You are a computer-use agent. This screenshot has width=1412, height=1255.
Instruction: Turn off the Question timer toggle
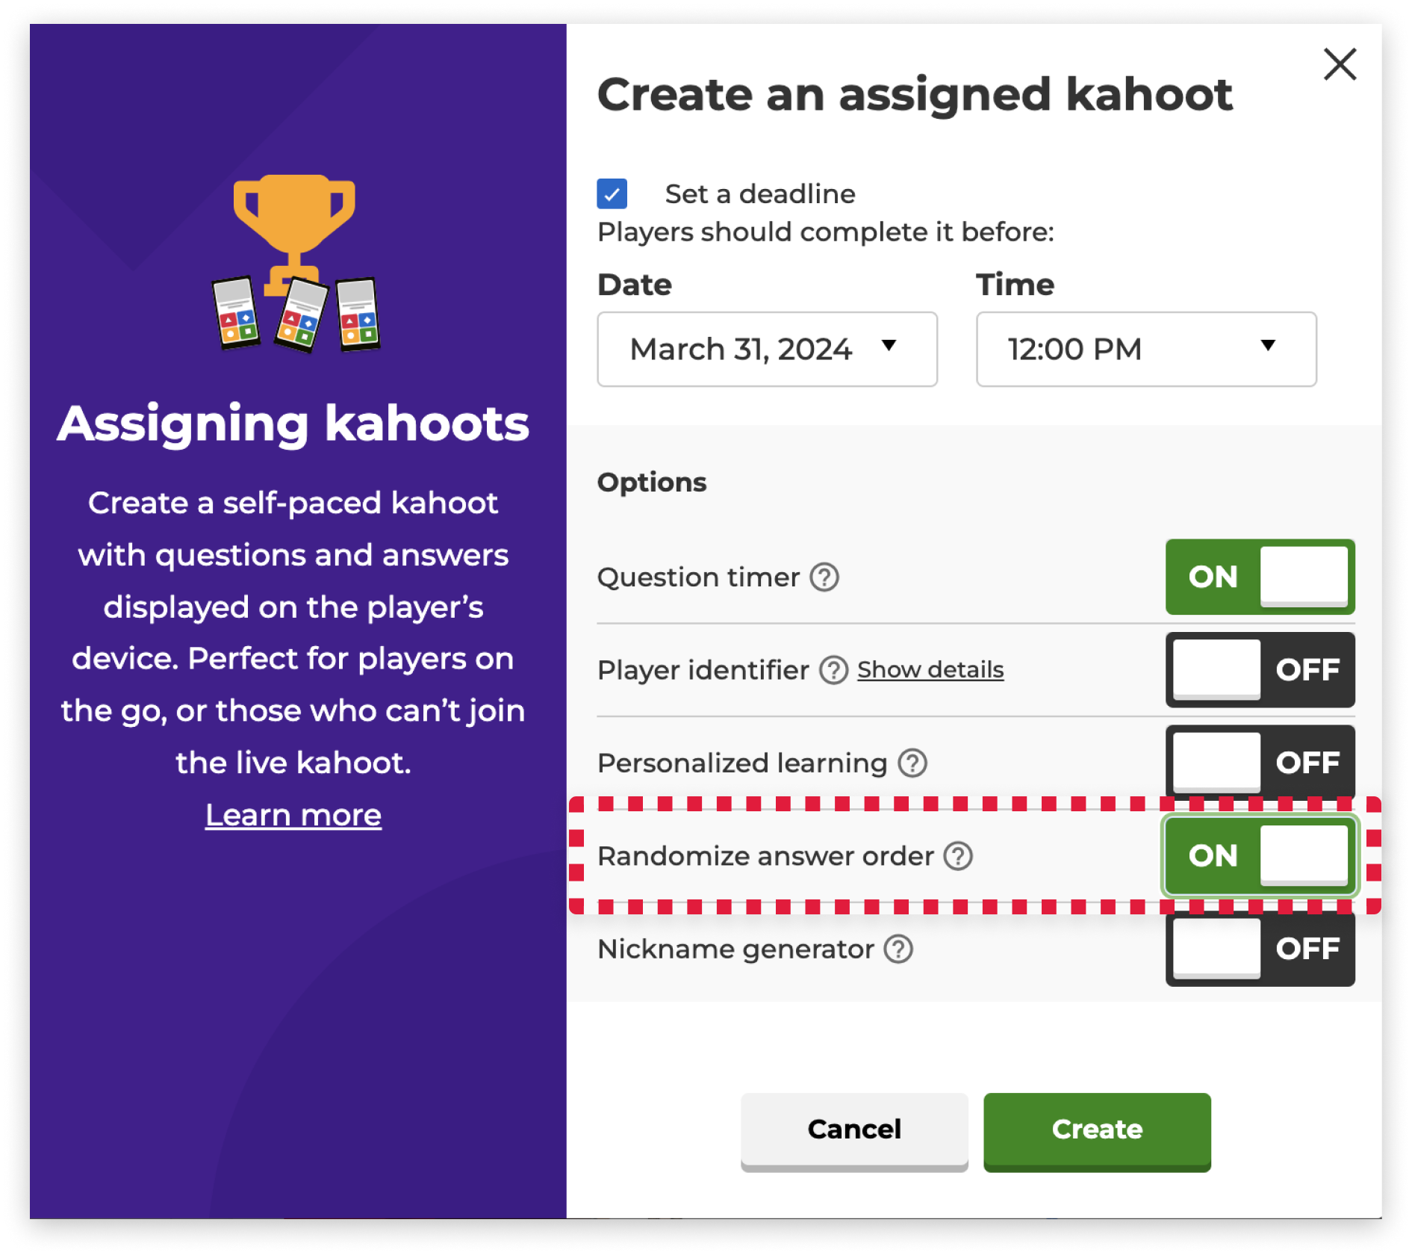1260,577
